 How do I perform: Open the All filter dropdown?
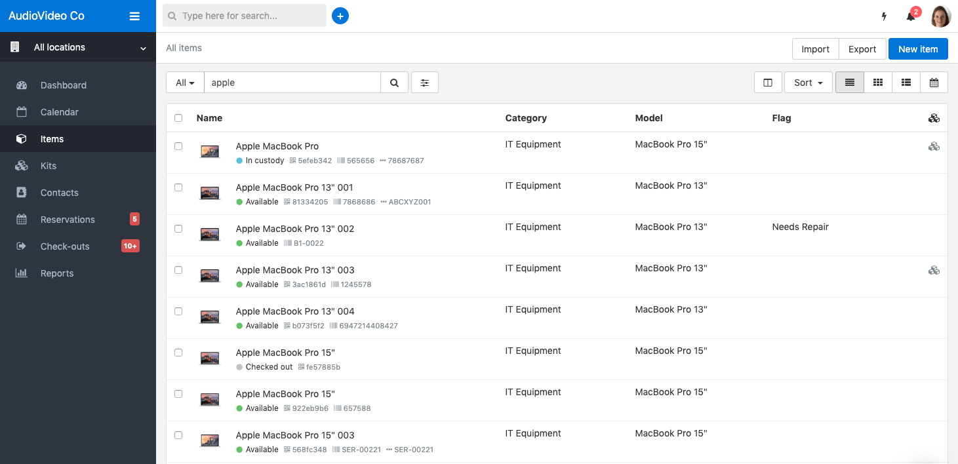tap(186, 83)
